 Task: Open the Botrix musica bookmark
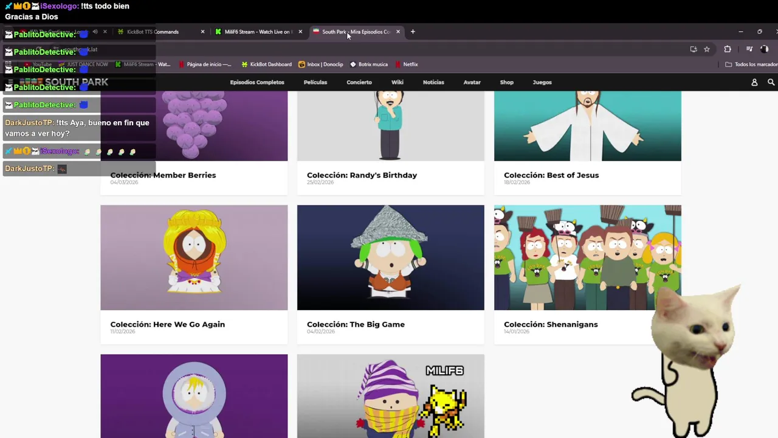(x=369, y=64)
